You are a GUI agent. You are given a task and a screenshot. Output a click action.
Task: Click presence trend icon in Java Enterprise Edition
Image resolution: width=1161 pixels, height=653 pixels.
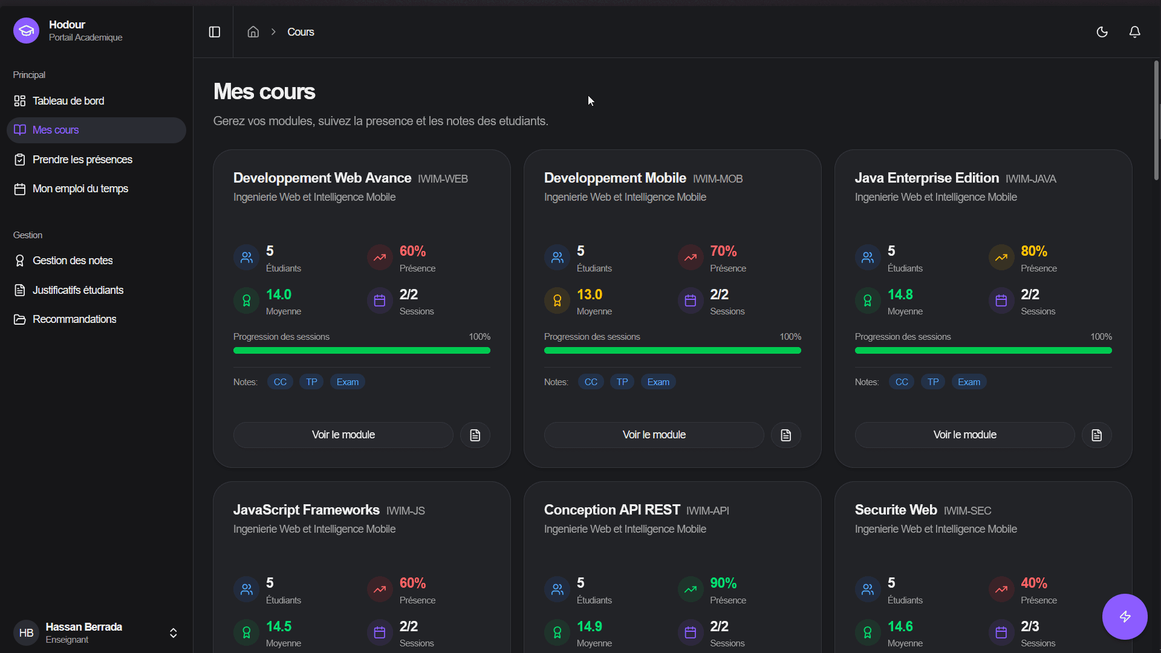coord(1001,258)
